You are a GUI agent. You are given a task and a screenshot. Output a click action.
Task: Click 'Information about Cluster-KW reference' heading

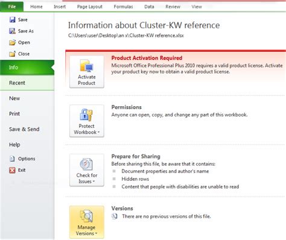[x=144, y=25]
